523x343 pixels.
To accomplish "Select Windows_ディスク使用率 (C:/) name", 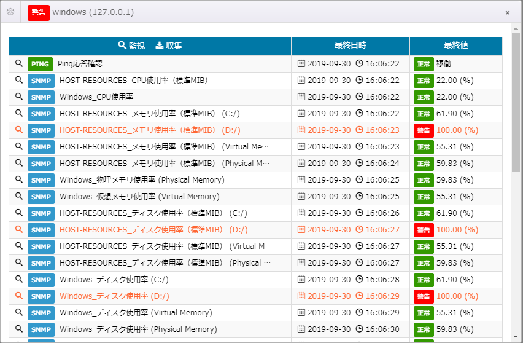I will tap(114, 280).
